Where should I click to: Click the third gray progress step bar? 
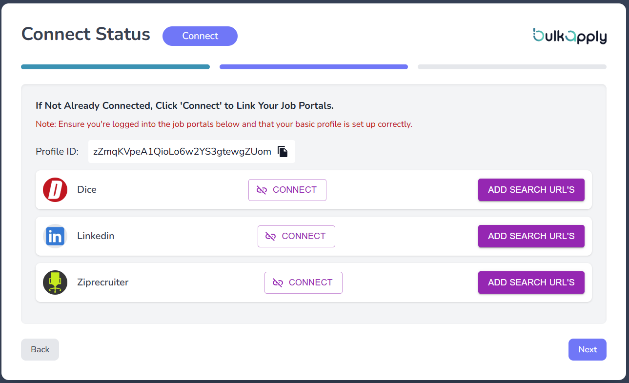pos(512,67)
